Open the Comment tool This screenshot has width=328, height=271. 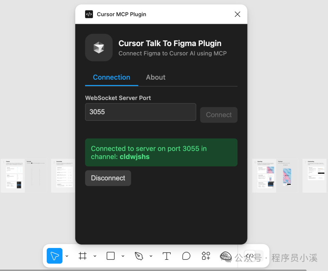coord(186,256)
